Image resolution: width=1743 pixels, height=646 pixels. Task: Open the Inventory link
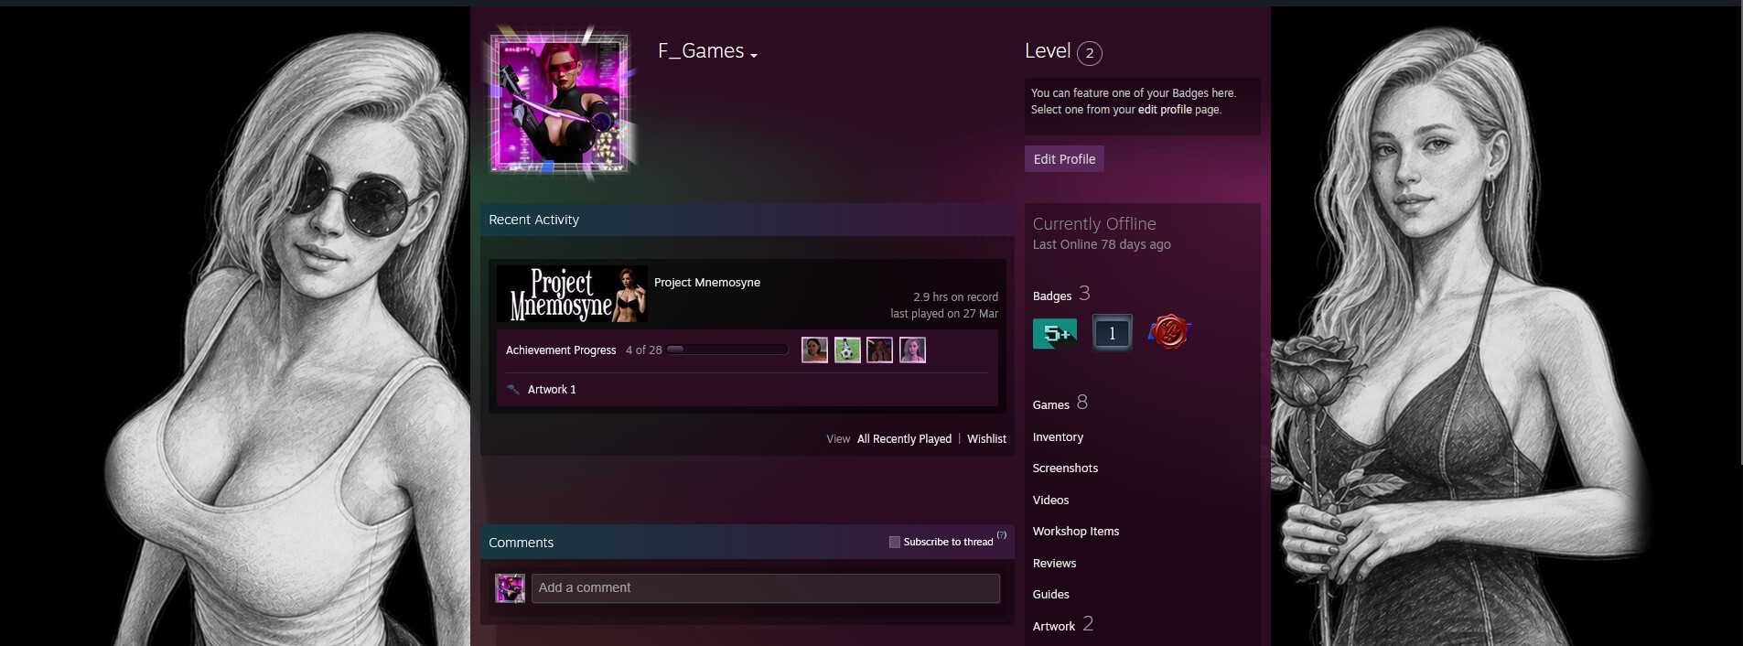tap(1058, 437)
